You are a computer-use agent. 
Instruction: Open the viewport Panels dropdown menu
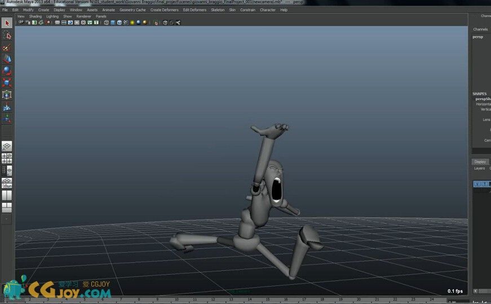coord(101,16)
